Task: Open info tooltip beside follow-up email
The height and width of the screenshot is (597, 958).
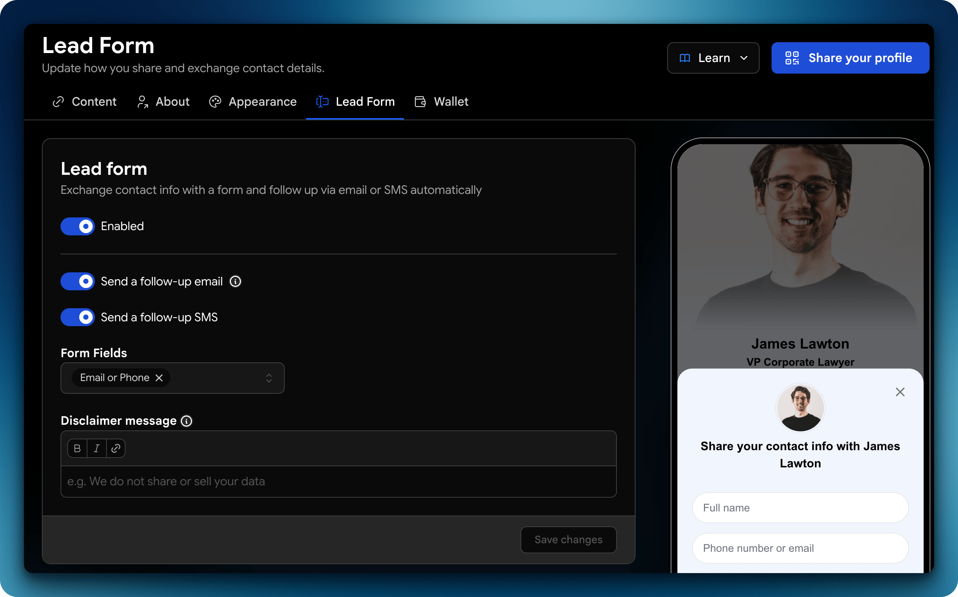Action: click(235, 281)
